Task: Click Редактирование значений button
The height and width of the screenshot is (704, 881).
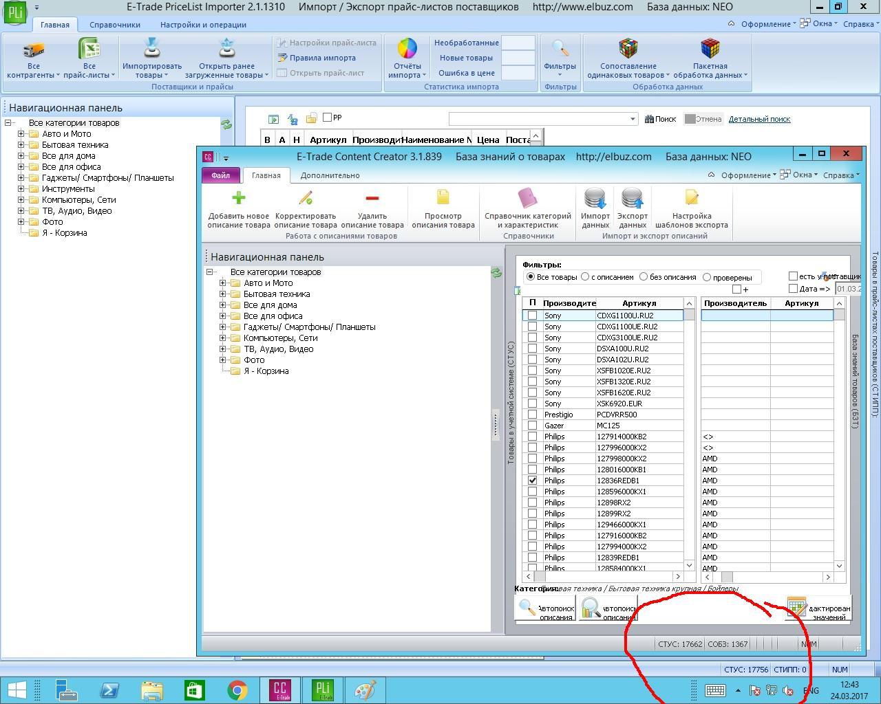Action: 819,608
